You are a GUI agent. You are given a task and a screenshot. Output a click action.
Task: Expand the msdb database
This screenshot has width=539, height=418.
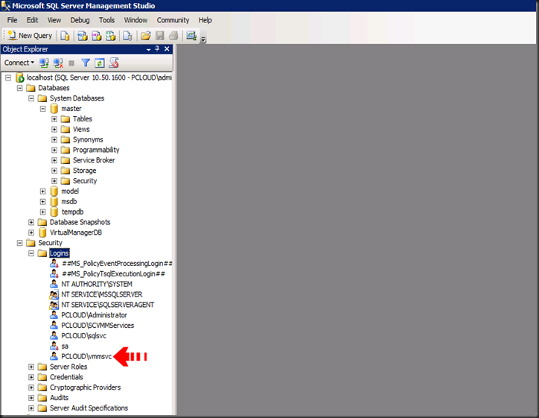[43, 202]
